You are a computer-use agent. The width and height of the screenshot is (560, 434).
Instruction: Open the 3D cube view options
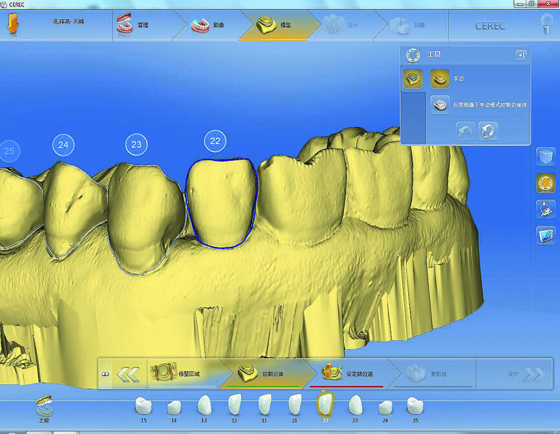(x=546, y=157)
